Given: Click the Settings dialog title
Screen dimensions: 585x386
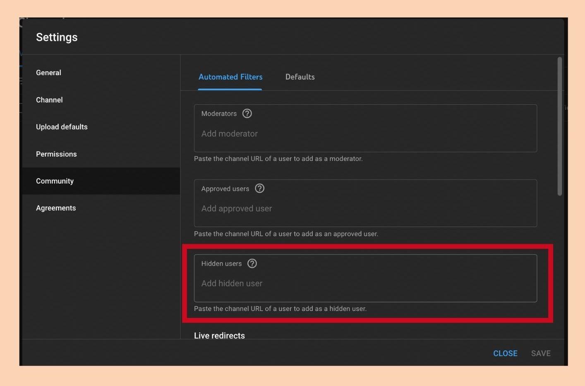Looking at the screenshot, I should (57, 37).
